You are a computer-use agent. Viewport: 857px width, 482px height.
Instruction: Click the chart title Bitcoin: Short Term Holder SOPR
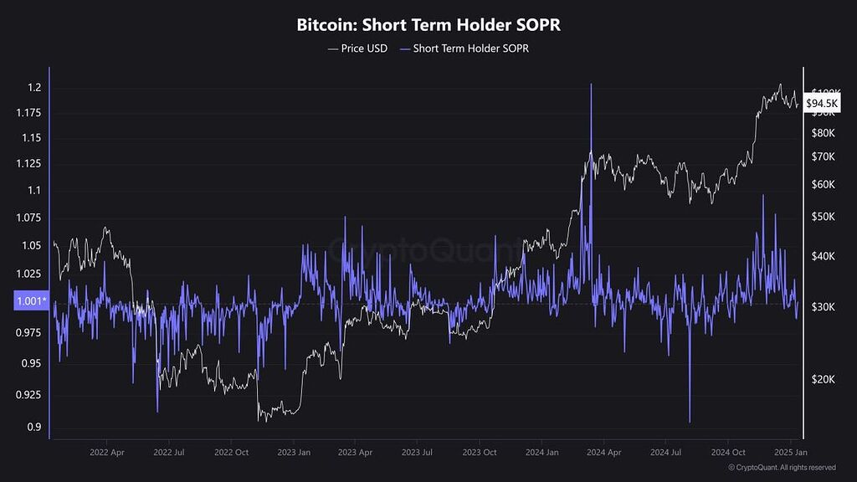(x=428, y=25)
